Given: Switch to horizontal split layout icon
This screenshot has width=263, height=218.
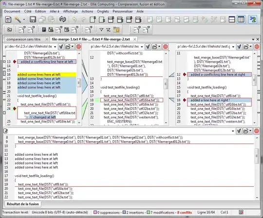Looking at the screenshot, I should click(232, 19).
